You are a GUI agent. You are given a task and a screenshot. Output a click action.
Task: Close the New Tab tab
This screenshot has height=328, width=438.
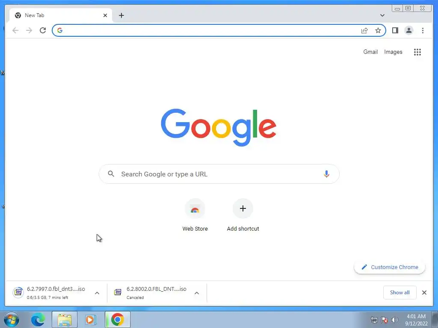pos(105,15)
